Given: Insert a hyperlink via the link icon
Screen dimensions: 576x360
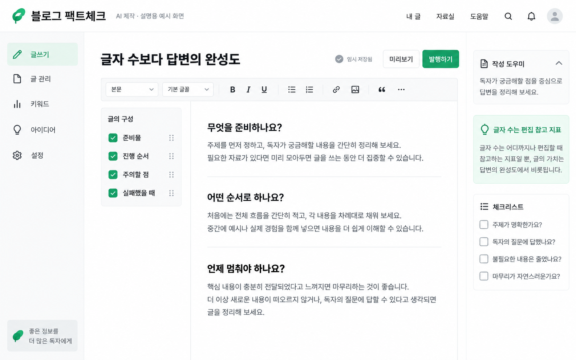Looking at the screenshot, I should [x=336, y=89].
